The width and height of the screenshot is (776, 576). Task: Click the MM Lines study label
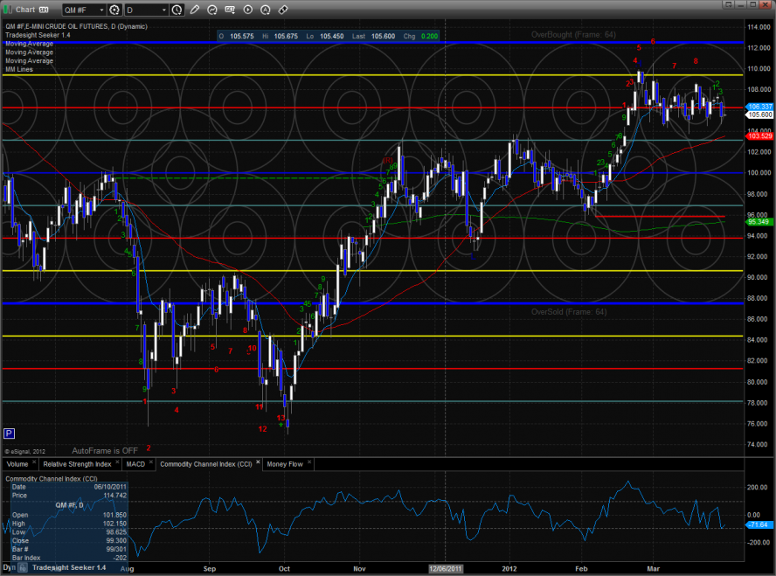[18, 69]
